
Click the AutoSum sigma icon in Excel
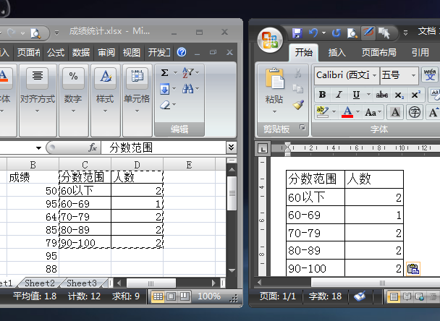tap(165, 73)
